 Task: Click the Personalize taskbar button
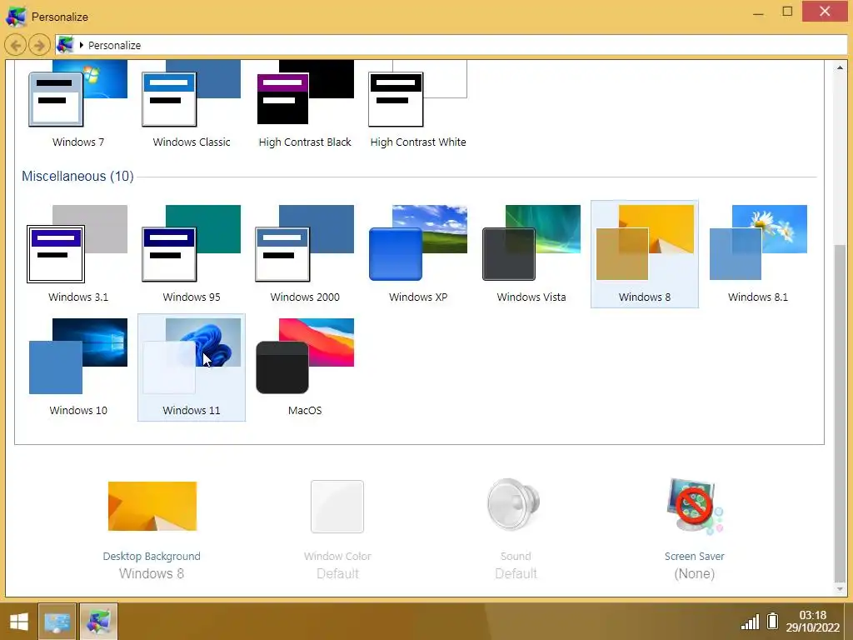pyautogui.click(x=98, y=622)
